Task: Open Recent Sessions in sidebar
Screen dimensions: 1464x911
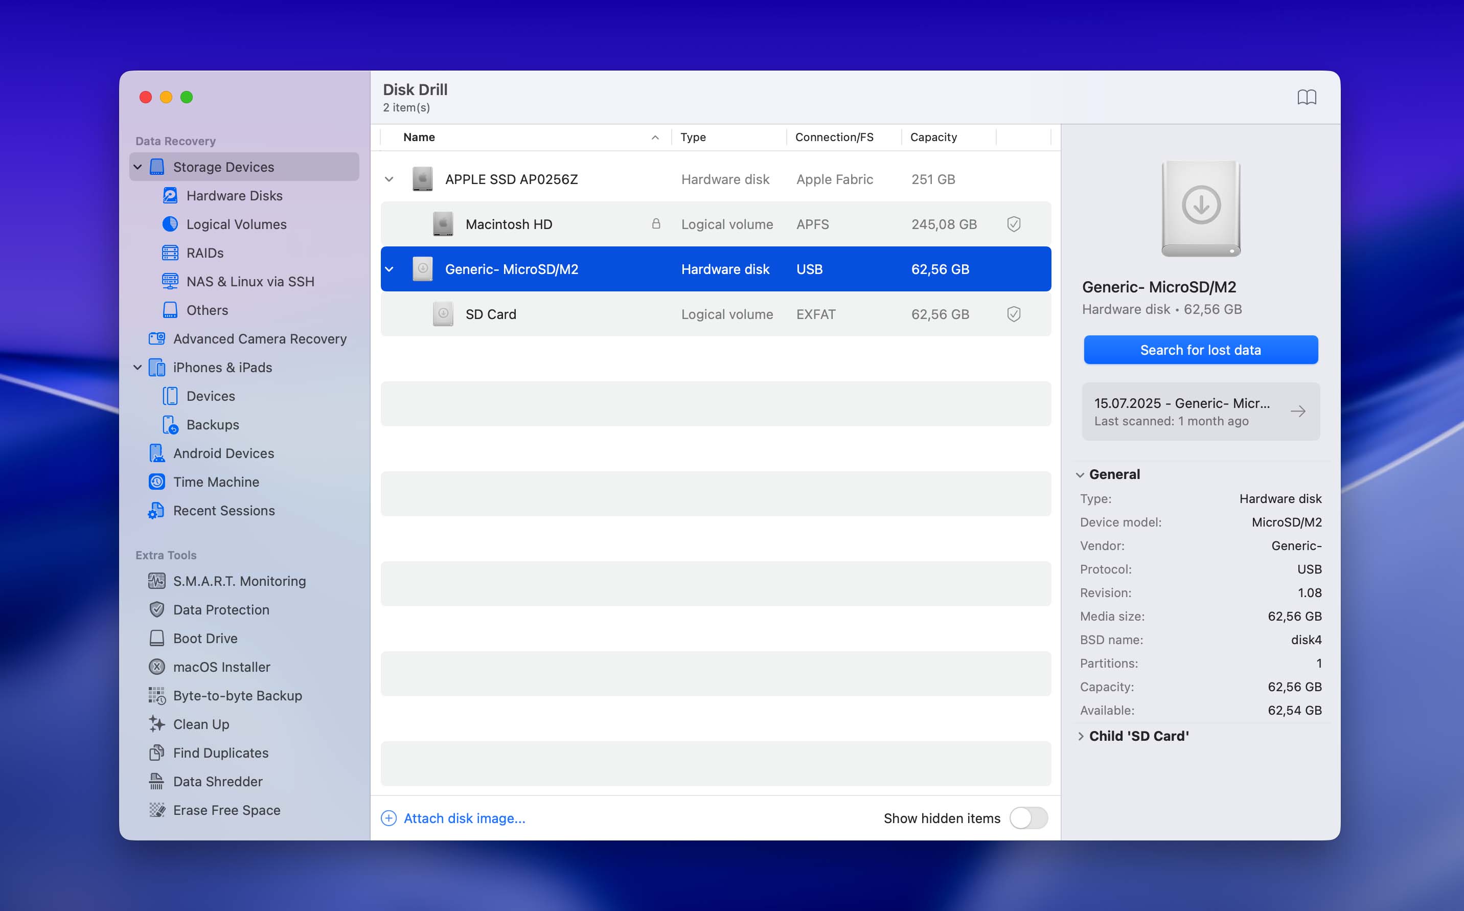Action: coord(223,510)
